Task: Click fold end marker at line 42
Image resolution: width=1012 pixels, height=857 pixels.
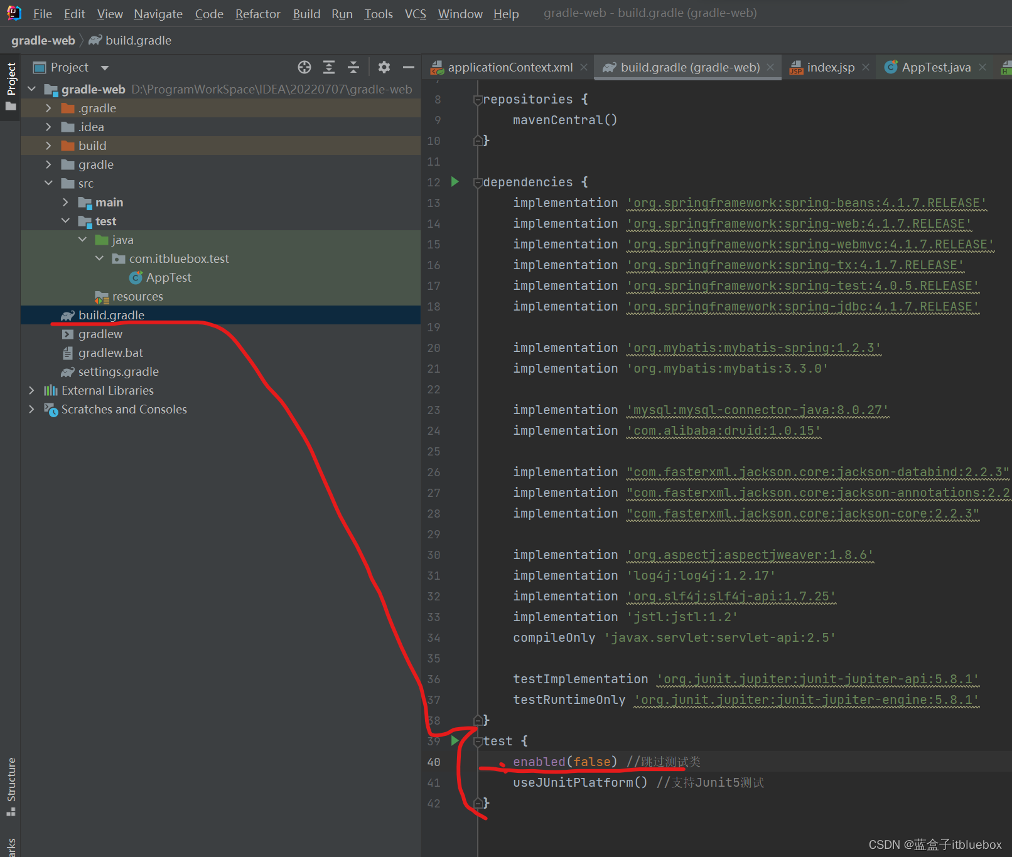Action: pyautogui.click(x=478, y=803)
